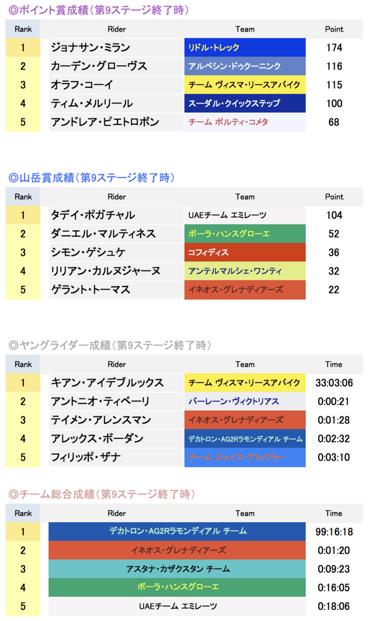The width and height of the screenshot is (368, 621).
Task: Click ボーラ・ハンスグローエ in ダニエル・マルティネス's row
Action: tap(245, 234)
